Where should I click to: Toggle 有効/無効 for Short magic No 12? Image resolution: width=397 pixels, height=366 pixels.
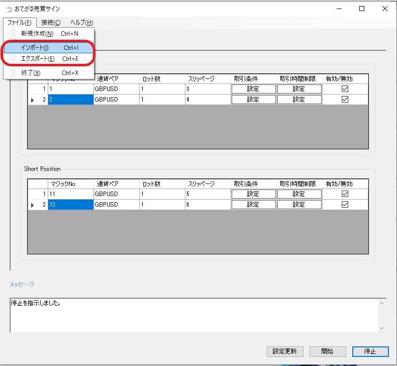coord(345,205)
